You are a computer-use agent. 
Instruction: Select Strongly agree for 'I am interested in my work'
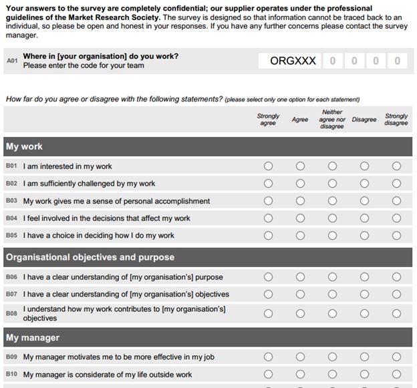pos(268,166)
